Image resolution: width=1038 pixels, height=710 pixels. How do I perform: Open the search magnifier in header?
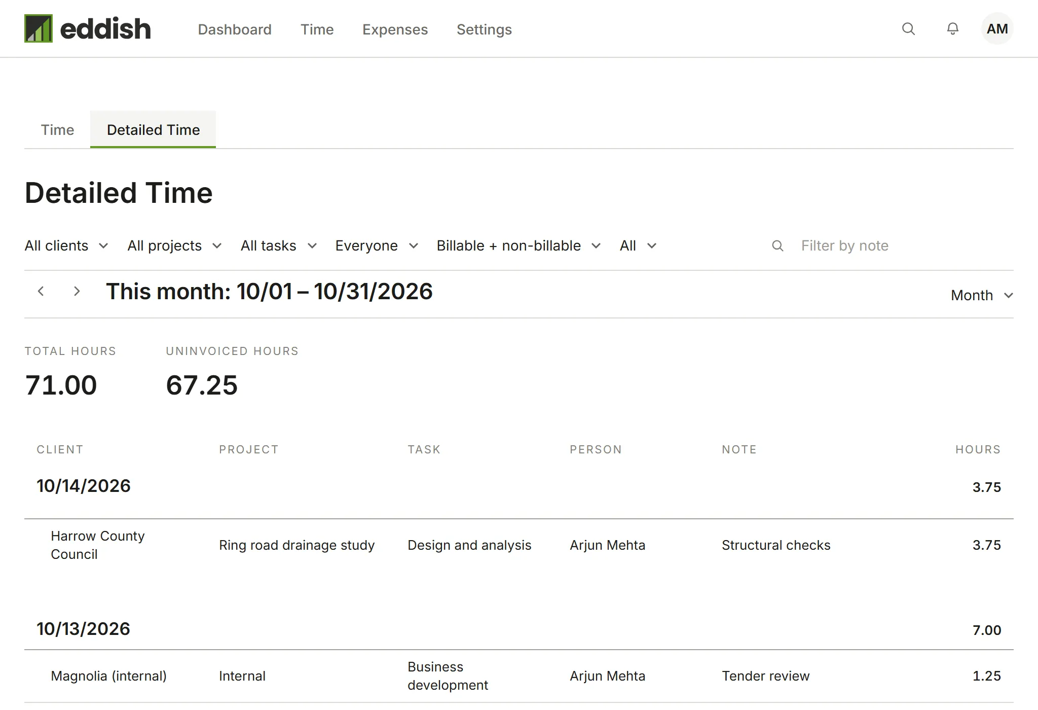click(908, 29)
